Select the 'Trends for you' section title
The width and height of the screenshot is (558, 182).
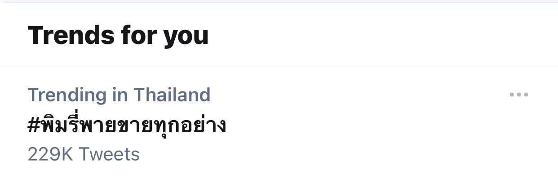click(x=118, y=35)
